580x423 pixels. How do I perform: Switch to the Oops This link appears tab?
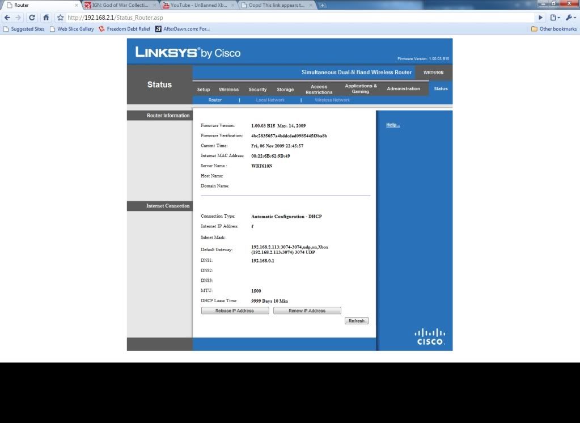coord(276,5)
